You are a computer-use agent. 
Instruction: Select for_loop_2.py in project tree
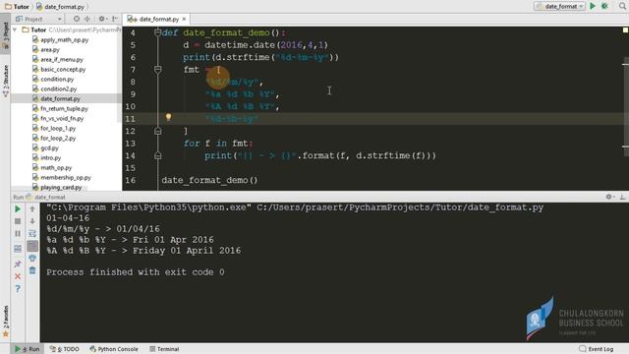point(54,138)
